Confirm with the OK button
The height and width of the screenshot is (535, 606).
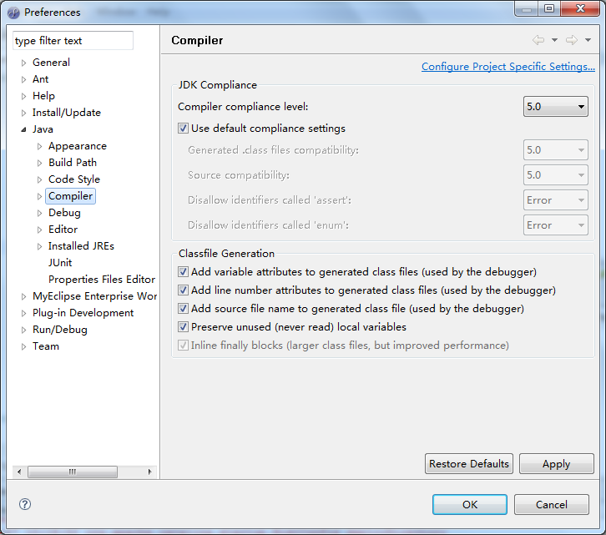pos(470,504)
